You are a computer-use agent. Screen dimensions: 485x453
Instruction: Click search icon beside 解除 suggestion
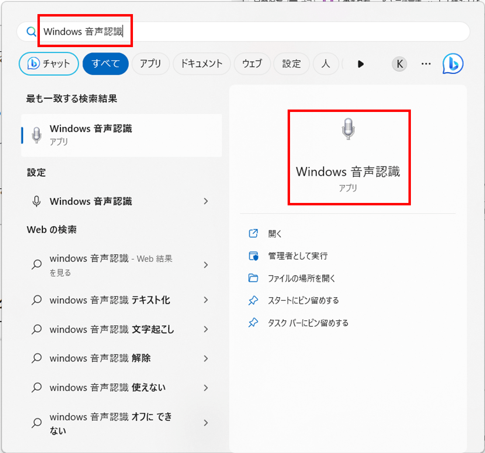pos(37,358)
